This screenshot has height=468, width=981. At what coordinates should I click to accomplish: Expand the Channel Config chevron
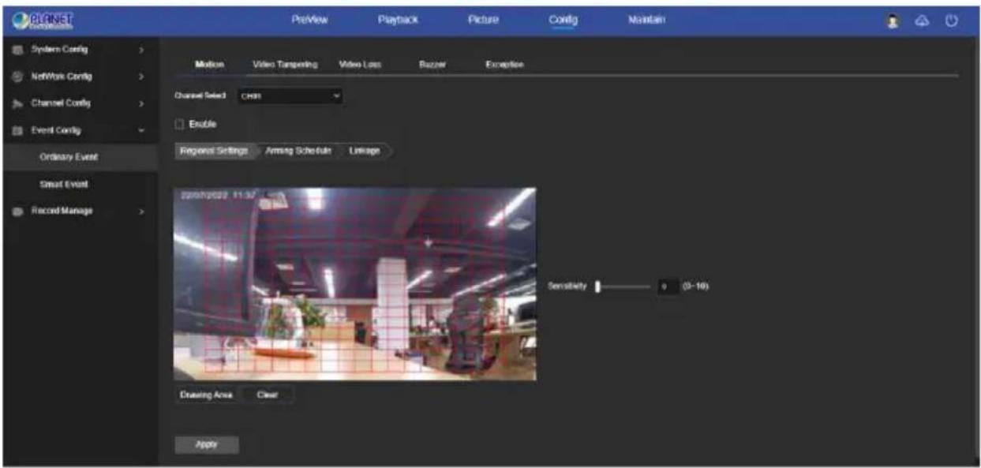(140, 103)
